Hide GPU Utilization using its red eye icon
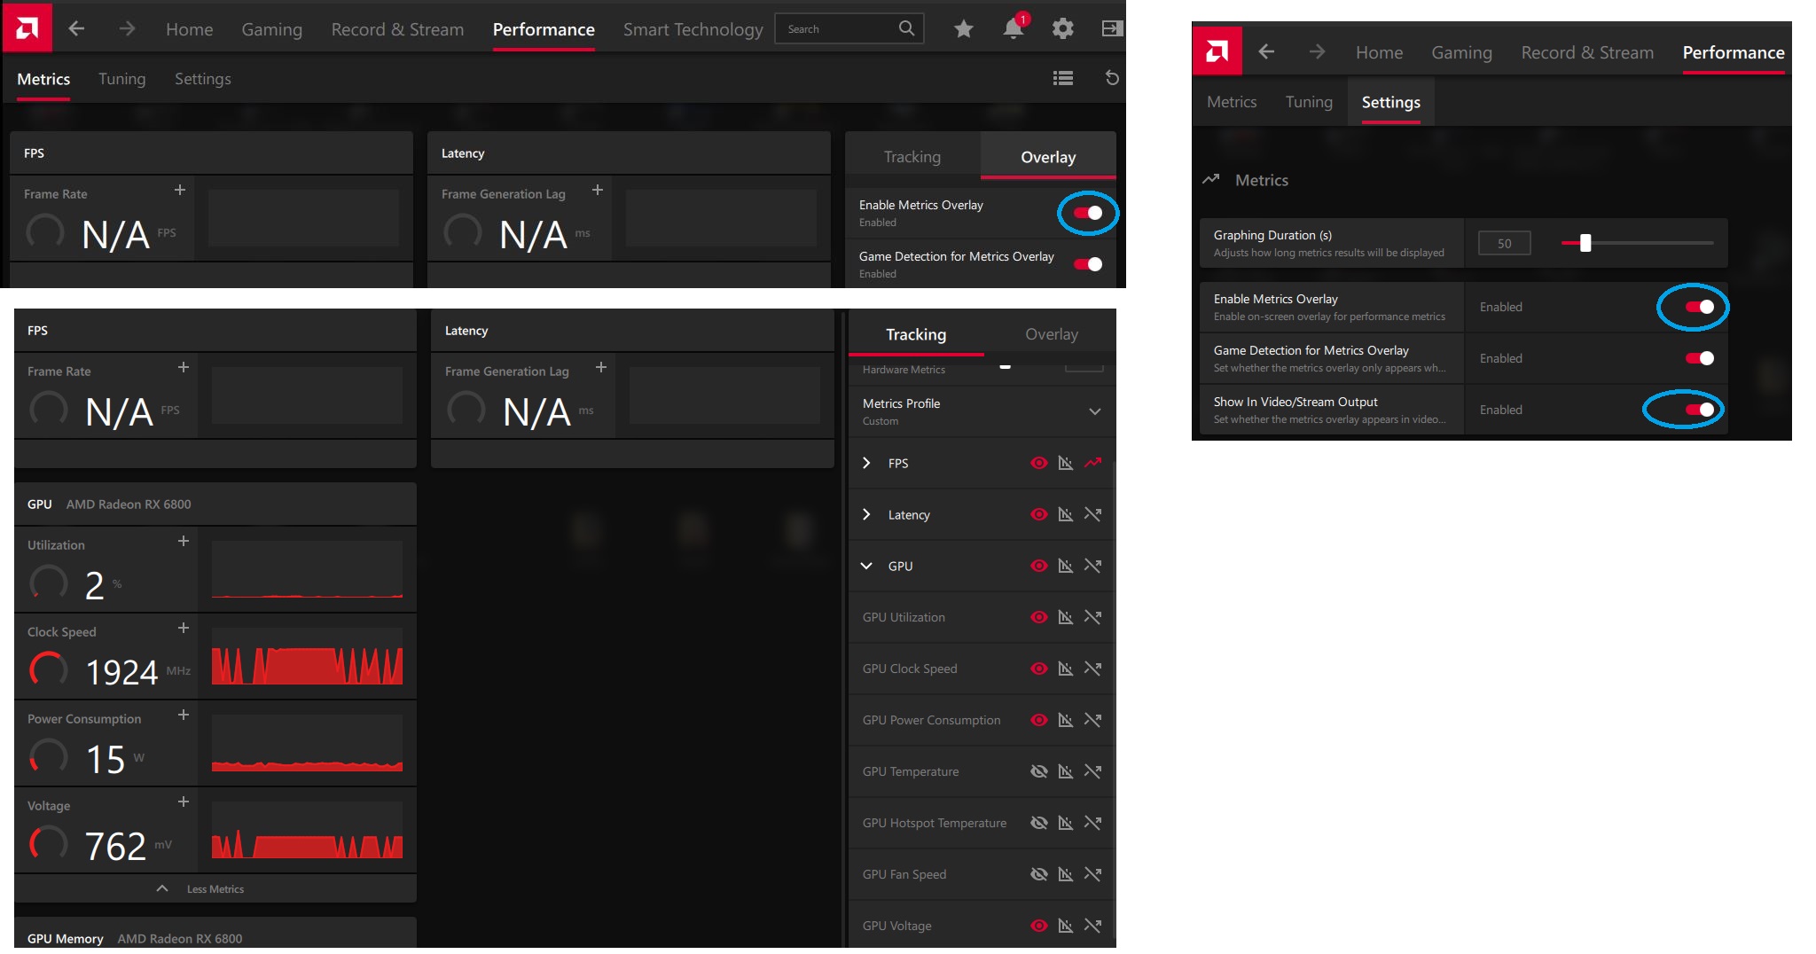1816x954 pixels. [x=1039, y=617]
